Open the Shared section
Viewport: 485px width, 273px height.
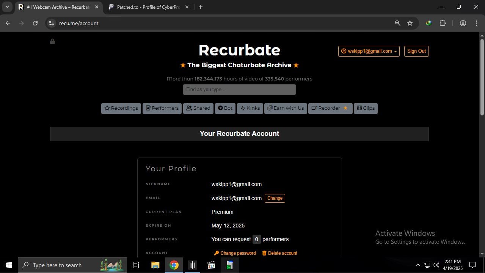click(x=198, y=108)
